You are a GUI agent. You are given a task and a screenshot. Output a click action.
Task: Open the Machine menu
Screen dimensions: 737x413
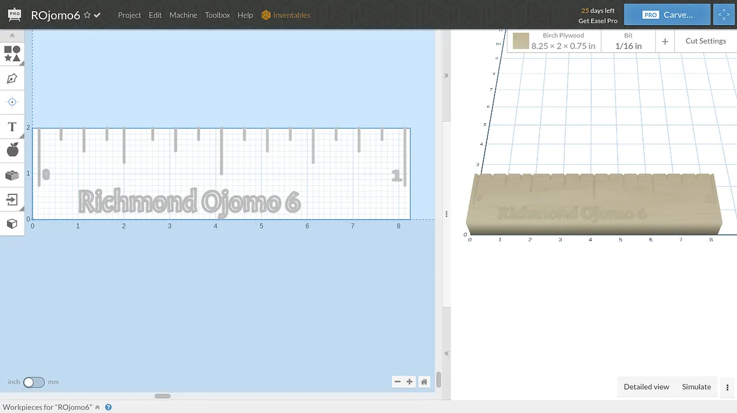[183, 15]
